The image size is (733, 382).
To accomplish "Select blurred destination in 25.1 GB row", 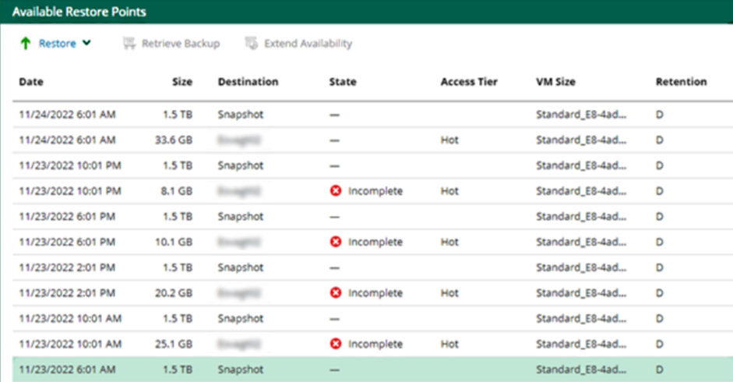I will tap(239, 344).
